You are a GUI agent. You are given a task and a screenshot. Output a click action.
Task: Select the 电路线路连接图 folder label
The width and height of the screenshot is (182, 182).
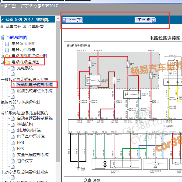pos(25,62)
